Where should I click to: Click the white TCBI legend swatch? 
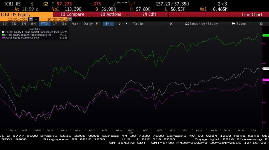click(x=3, y=32)
